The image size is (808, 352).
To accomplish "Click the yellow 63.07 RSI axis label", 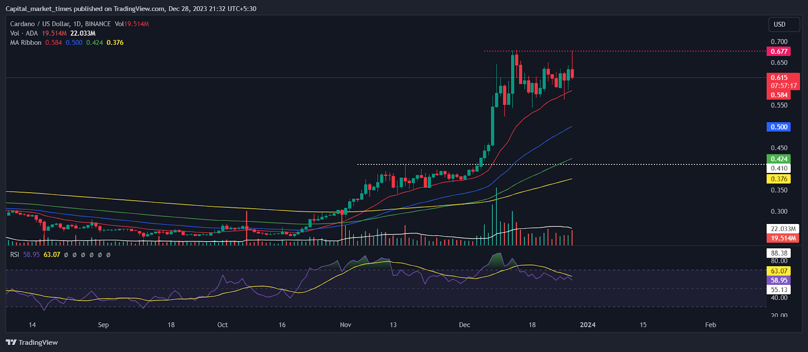I will click(x=779, y=271).
